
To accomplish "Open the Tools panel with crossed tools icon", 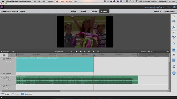I will [x=174, y=28].
